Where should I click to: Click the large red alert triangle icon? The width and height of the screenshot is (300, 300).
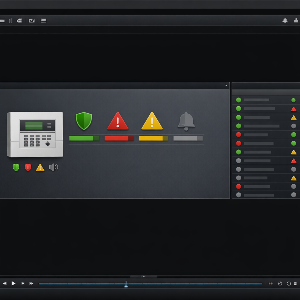118,121
